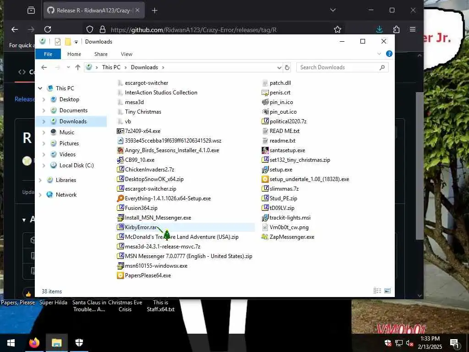Screen dimensions: 469x352
Task: Open the recent locations dropdown arrow
Action: coord(68,67)
